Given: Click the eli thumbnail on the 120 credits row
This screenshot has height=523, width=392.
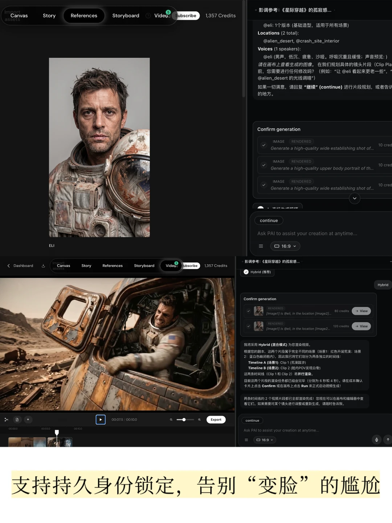Looking at the screenshot, I should pos(258,326).
